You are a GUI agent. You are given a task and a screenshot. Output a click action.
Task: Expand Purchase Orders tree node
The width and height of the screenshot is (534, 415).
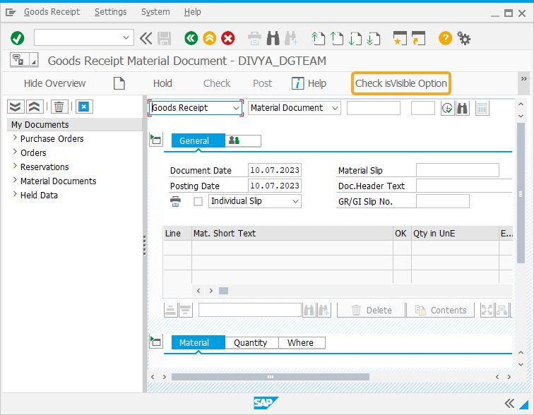click(x=15, y=138)
